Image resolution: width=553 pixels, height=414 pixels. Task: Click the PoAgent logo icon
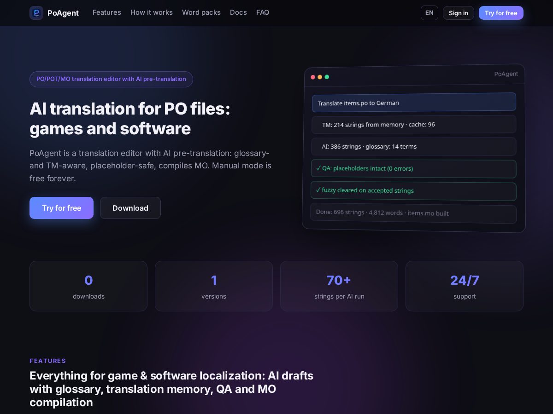(36, 13)
